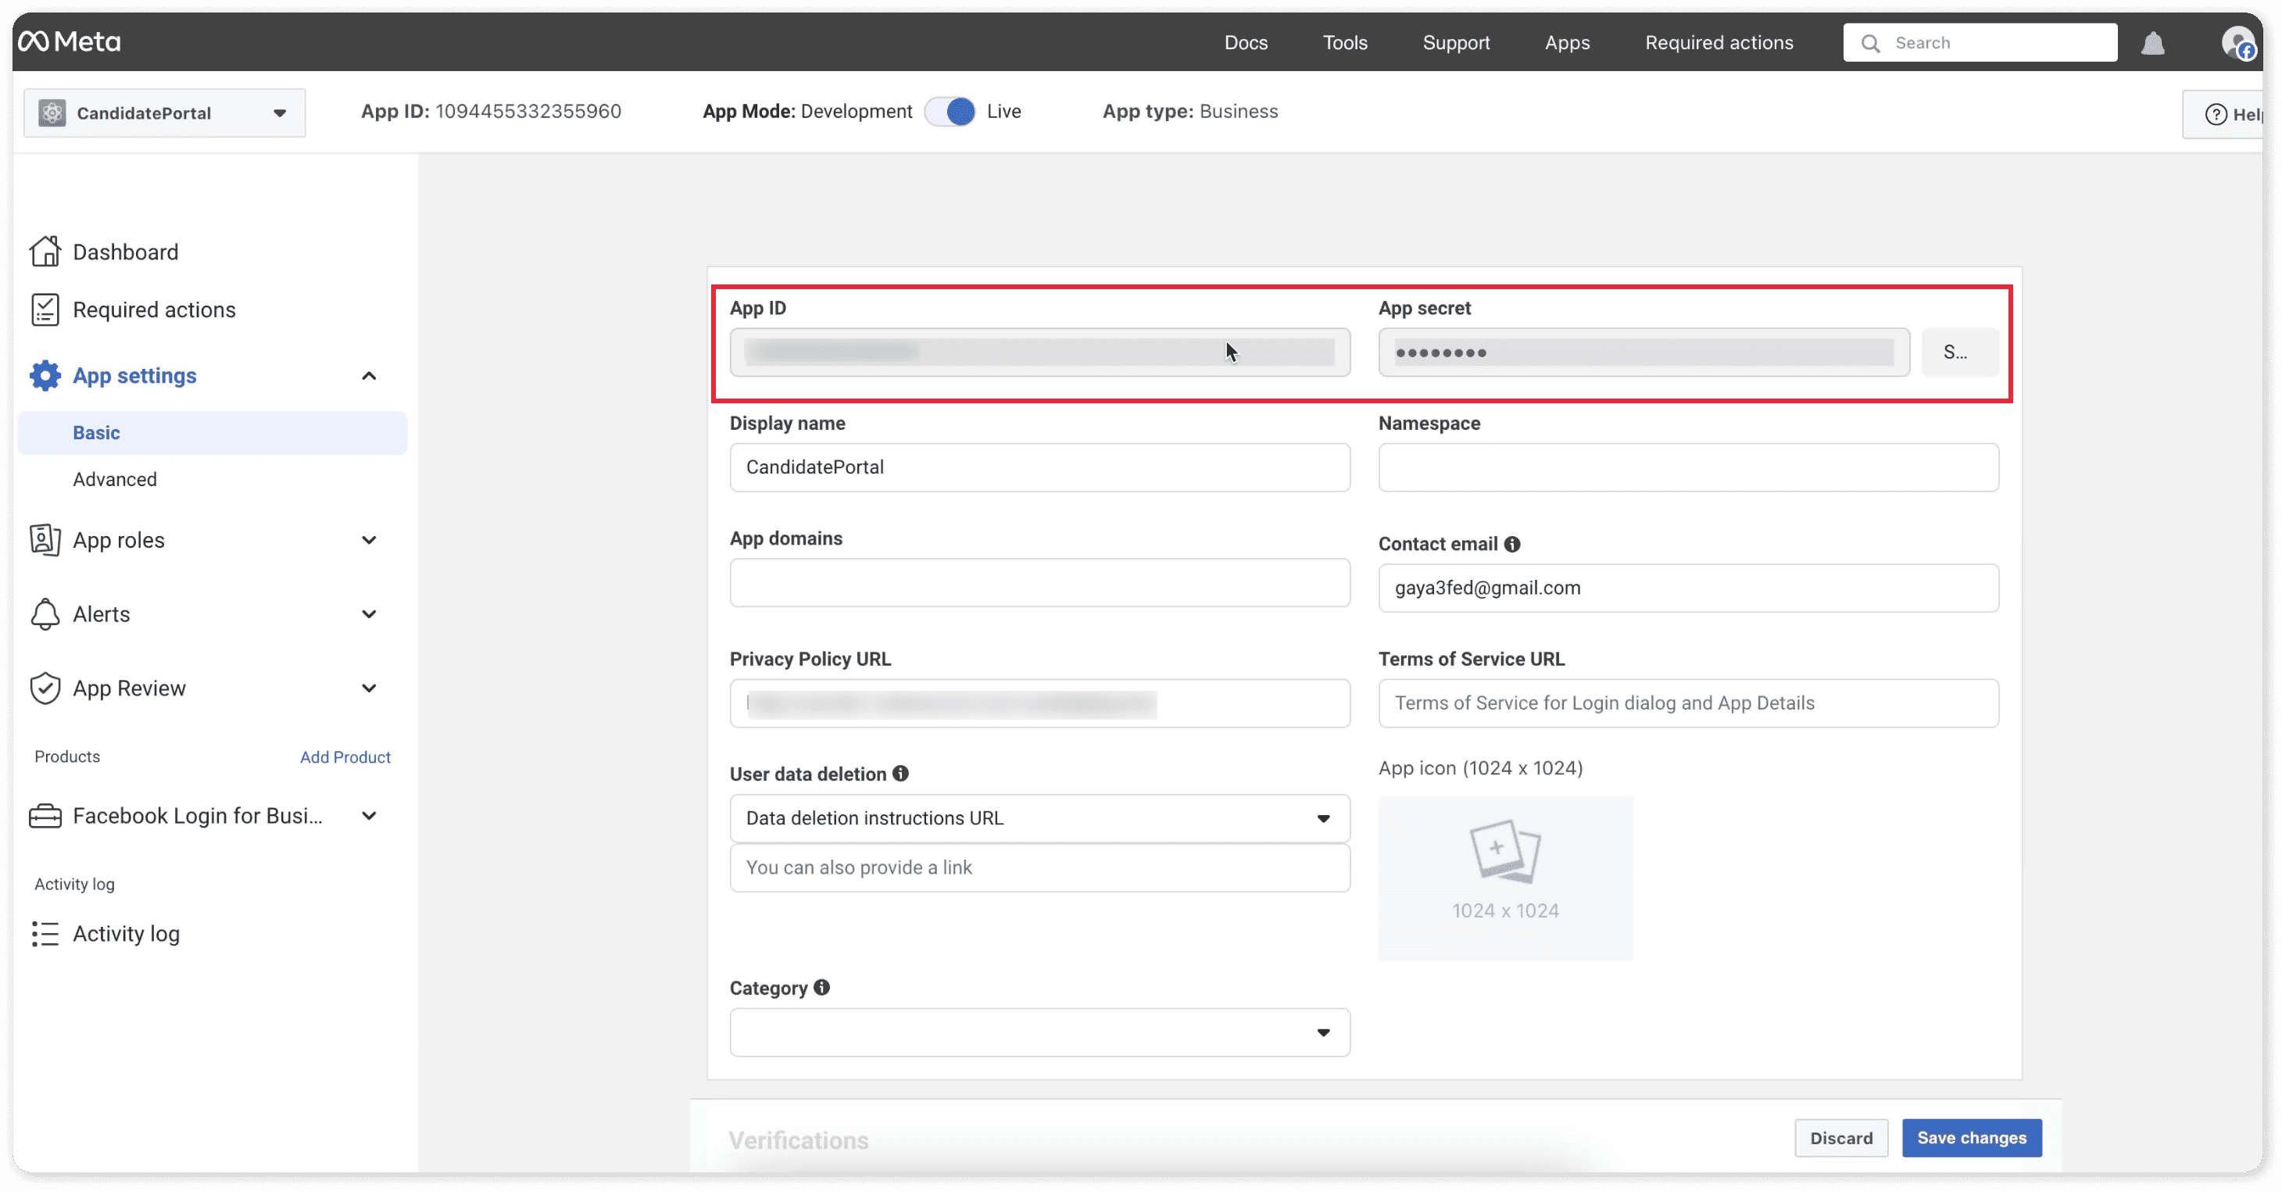Toggle App Mode between Development and Live
The image size is (2282, 1191).
(x=950, y=112)
